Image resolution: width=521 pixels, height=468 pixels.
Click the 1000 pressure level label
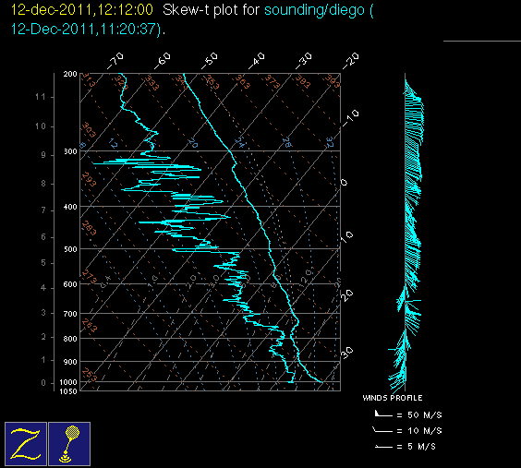coord(68,382)
